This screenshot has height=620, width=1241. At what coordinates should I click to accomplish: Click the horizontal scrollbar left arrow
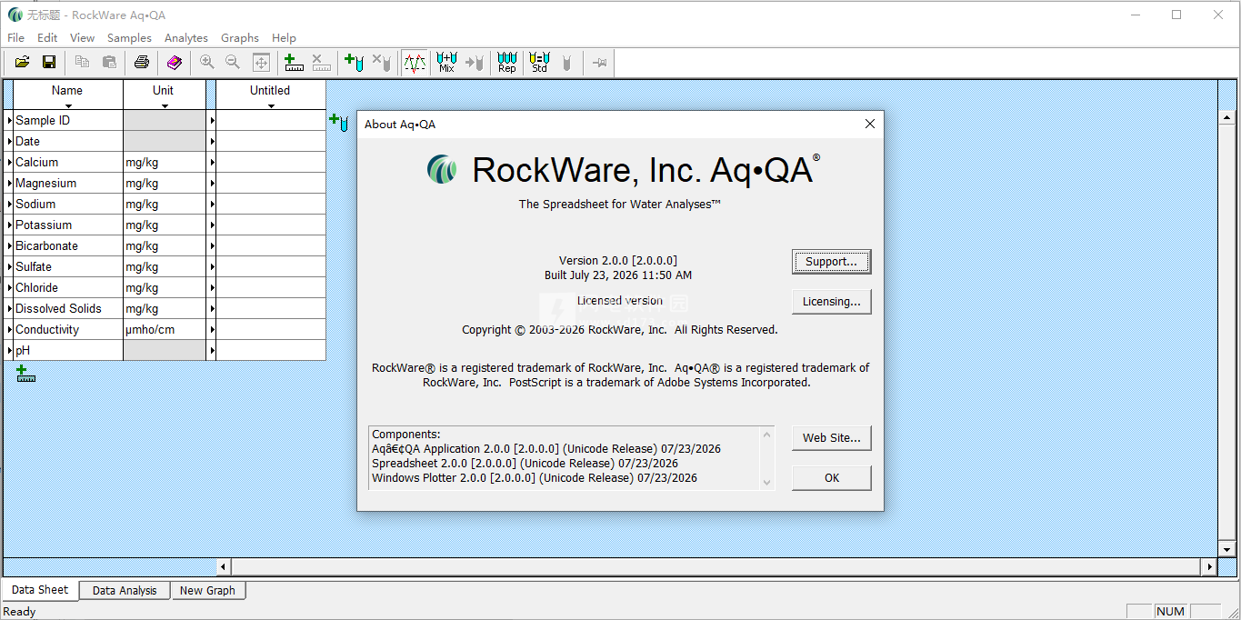pyautogui.click(x=224, y=566)
